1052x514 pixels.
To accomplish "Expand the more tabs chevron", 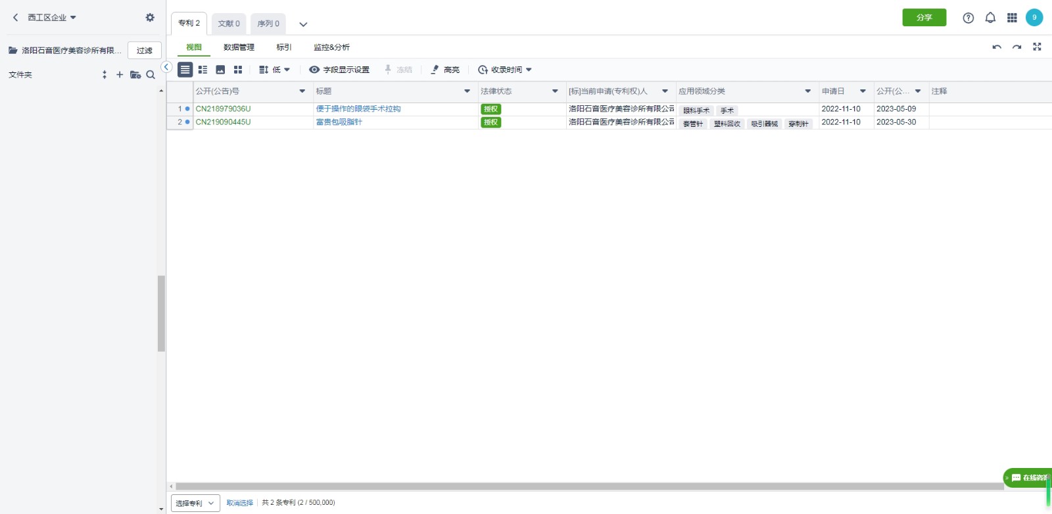I will (x=303, y=24).
